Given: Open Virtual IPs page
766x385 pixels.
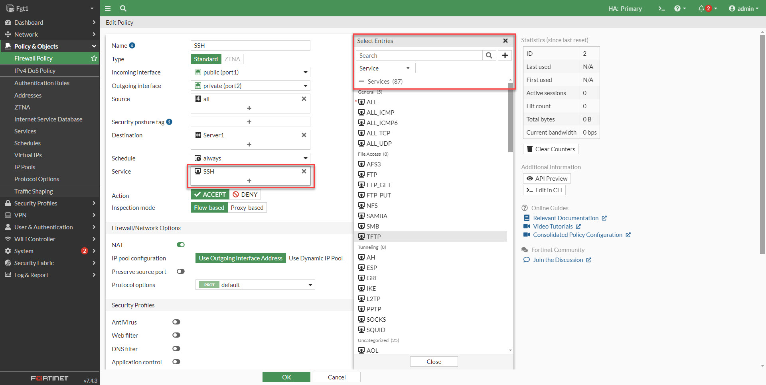Looking at the screenshot, I should 28,155.
